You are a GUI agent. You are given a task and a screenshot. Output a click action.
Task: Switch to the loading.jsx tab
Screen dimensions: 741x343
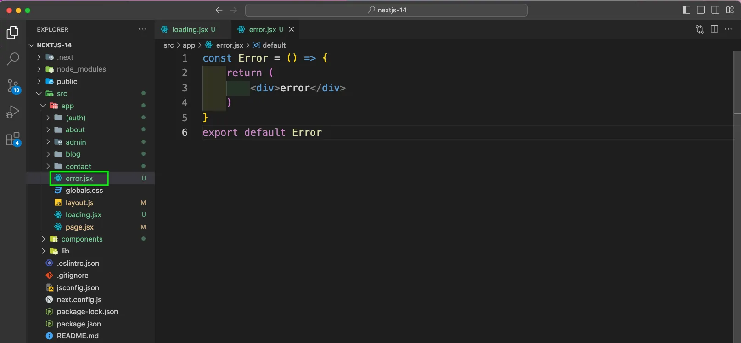[193, 29]
